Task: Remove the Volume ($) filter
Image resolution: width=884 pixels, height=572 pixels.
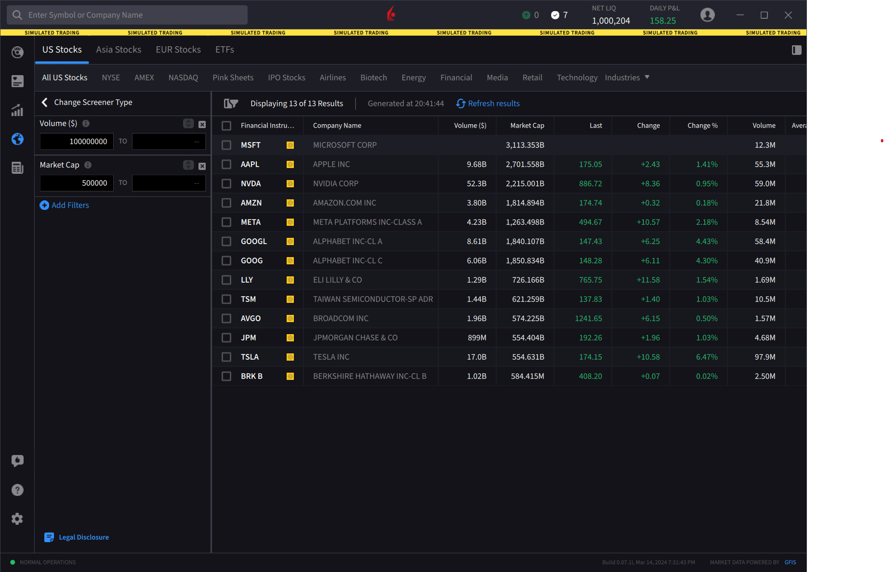Action: click(202, 124)
